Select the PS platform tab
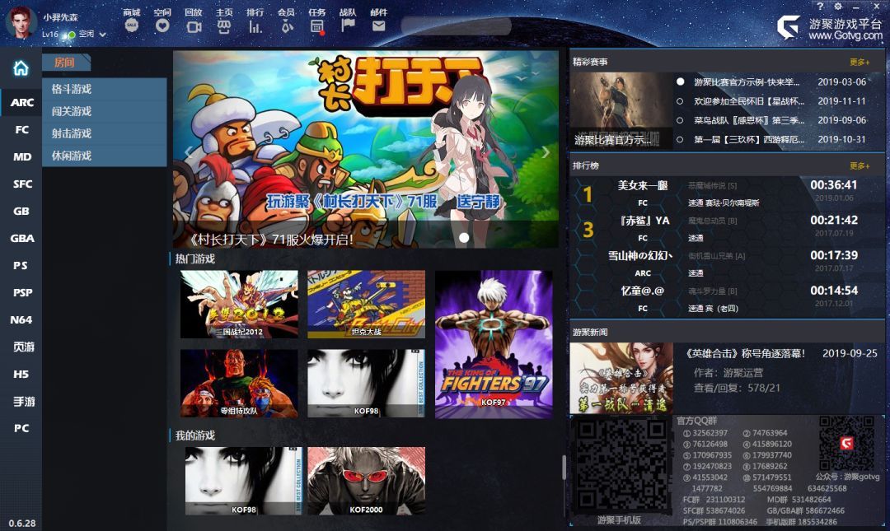 tap(21, 265)
